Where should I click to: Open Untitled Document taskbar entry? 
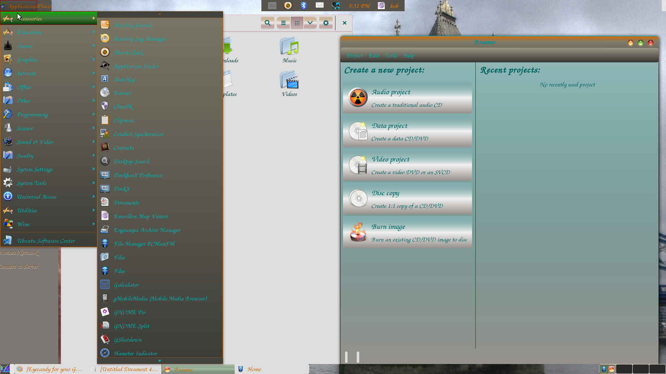pos(125,369)
